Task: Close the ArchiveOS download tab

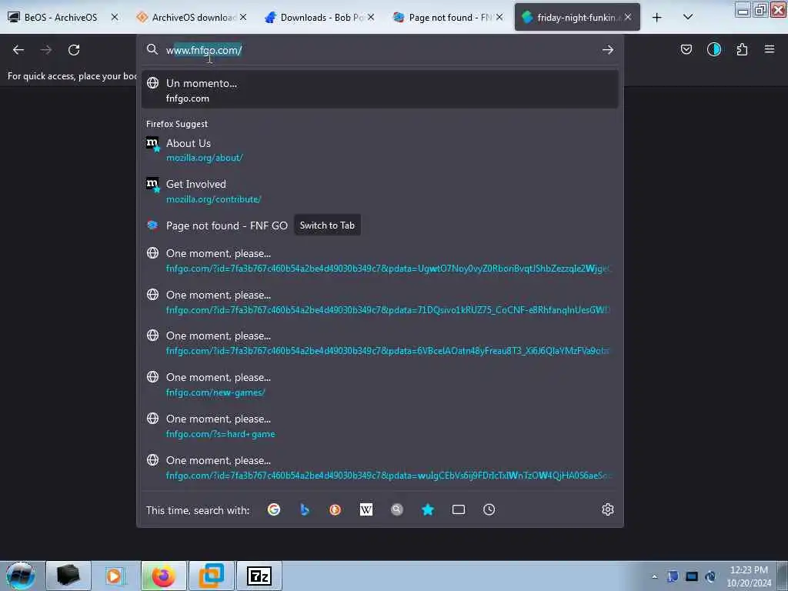Action: (243, 17)
